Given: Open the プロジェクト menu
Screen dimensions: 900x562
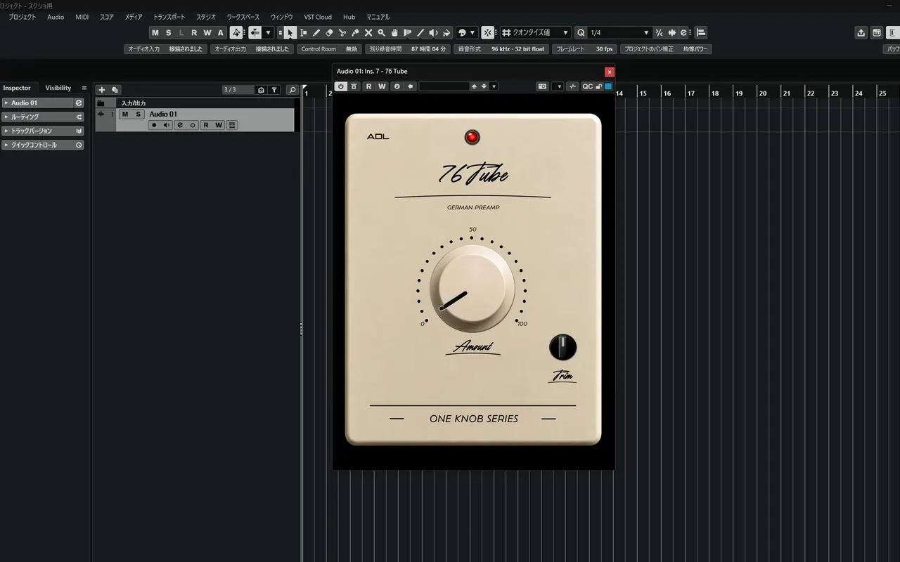Looking at the screenshot, I should pyautogui.click(x=22, y=17).
